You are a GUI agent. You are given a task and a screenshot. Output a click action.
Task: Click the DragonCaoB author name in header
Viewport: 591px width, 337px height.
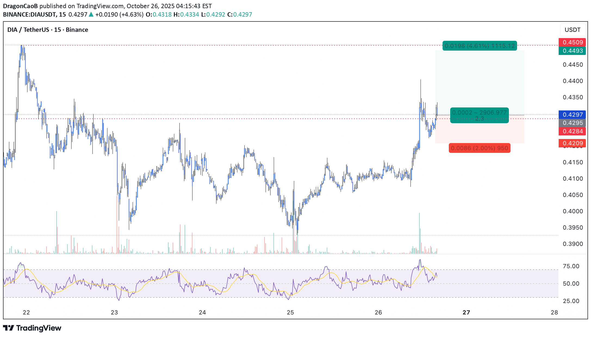[20, 6]
